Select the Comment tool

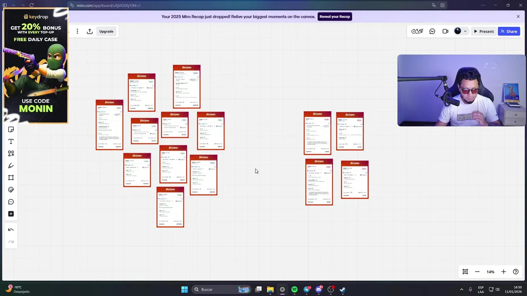(x=11, y=202)
